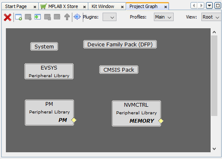Select the Device Family Pack (DFP) block
The height and width of the screenshot is (159, 222).
(120, 44)
